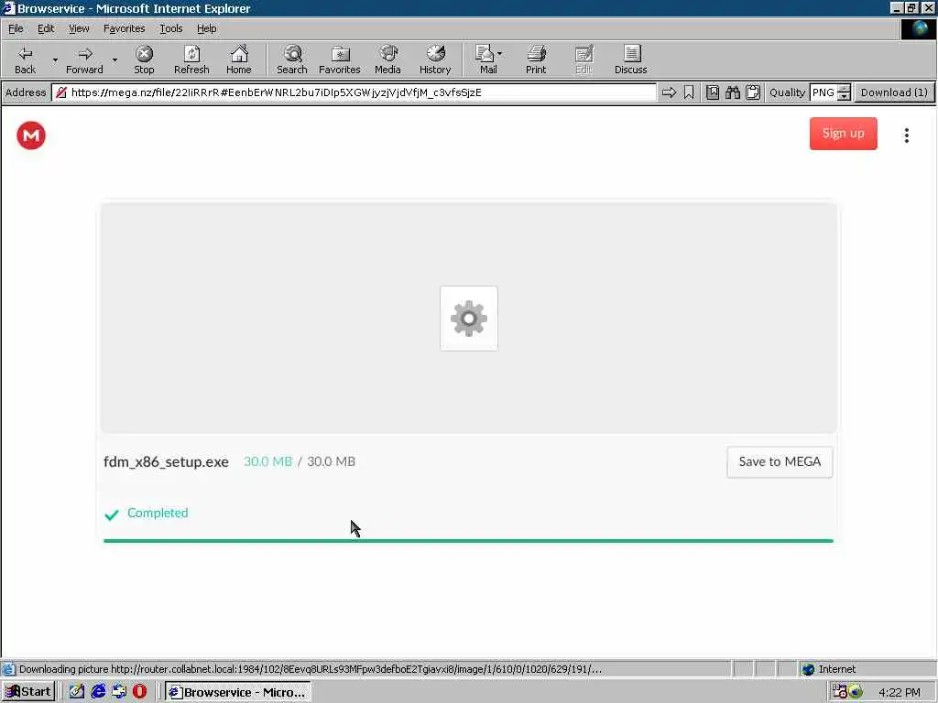Click the first system tray icon
Screen dimensions: 938x703
839,692
